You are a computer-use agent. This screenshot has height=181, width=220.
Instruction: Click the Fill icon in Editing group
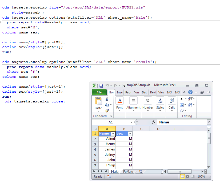182,104
